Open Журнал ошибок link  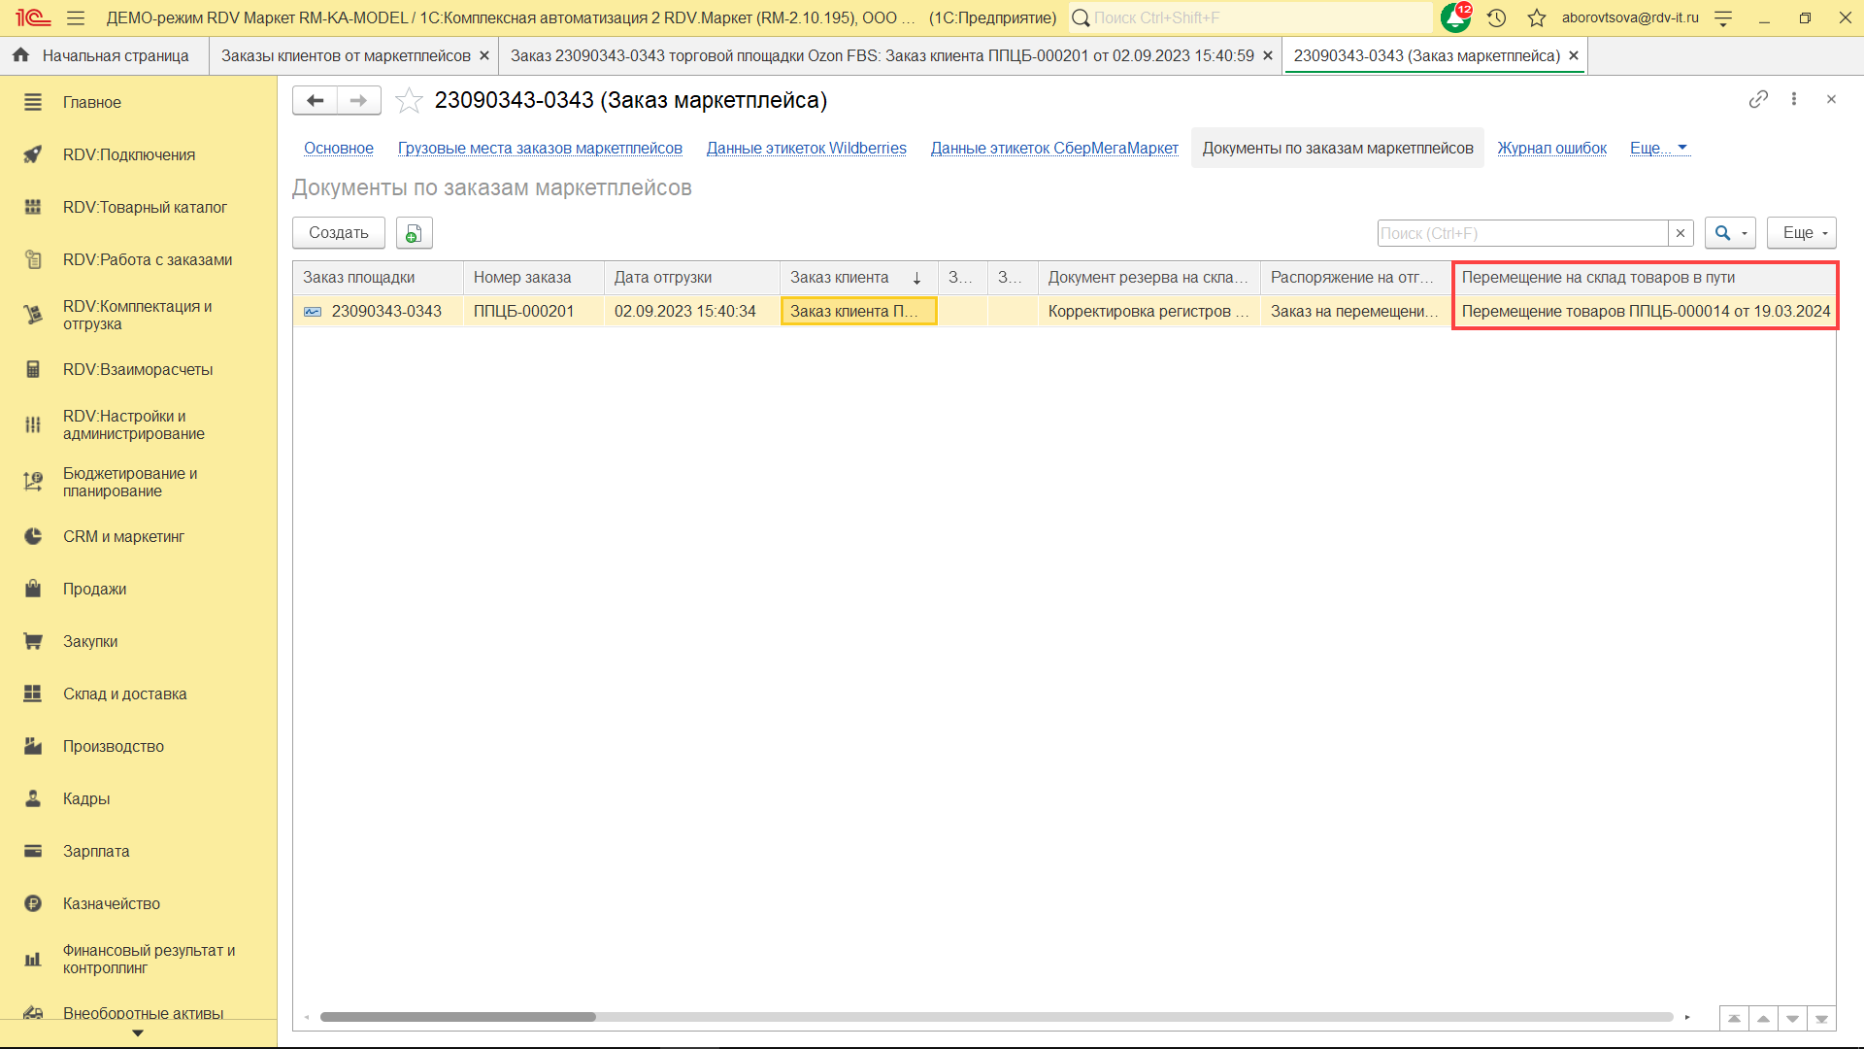[1551, 148]
